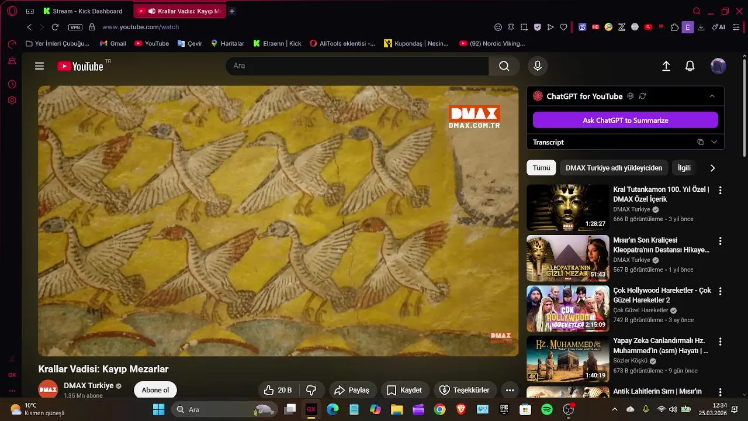Viewport: 748px width, 421px height.
Task: Select the Tümü filter chip
Action: pos(541,168)
